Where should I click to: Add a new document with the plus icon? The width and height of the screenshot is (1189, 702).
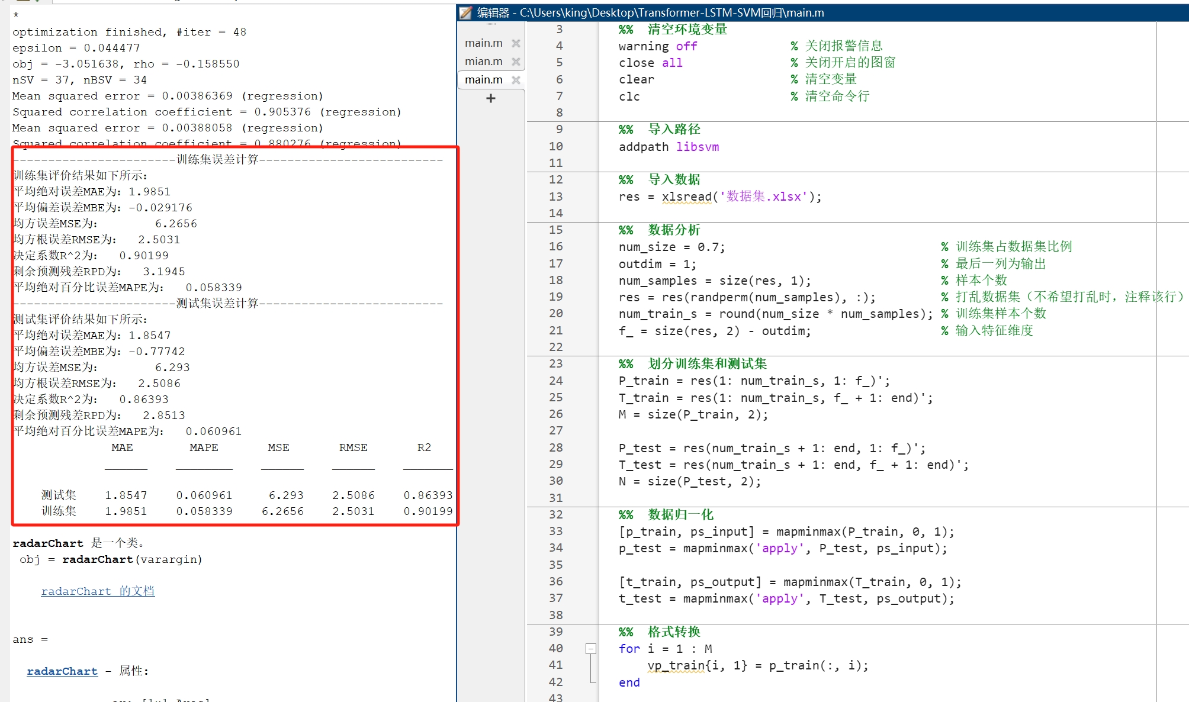(490, 98)
